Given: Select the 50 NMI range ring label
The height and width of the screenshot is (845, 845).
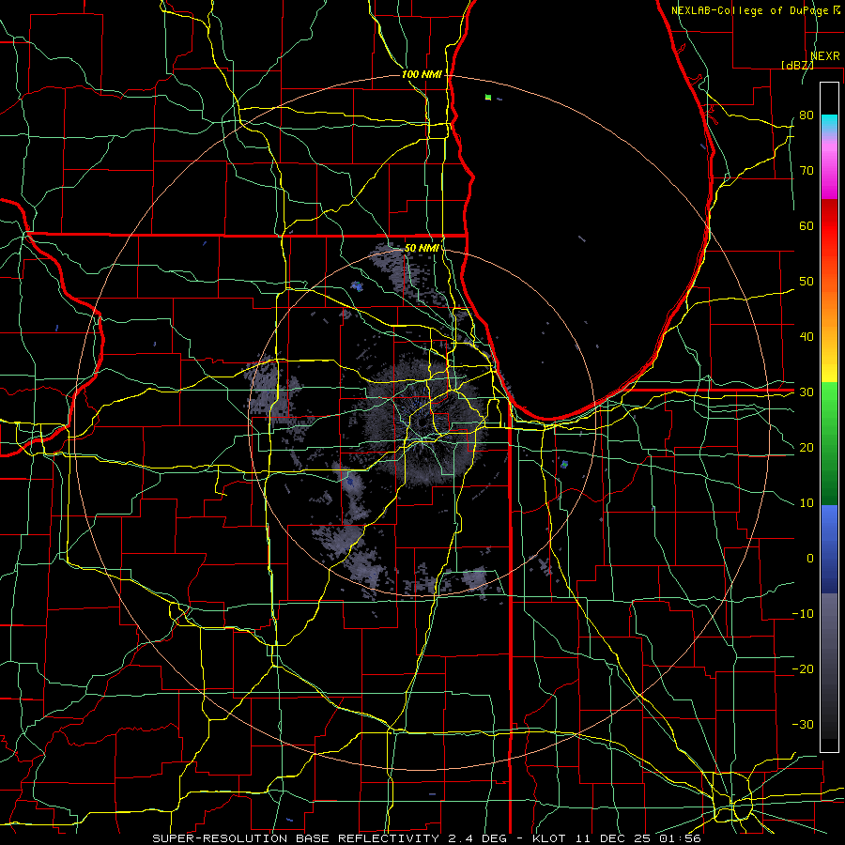Looking at the screenshot, I should coord(422,249).
